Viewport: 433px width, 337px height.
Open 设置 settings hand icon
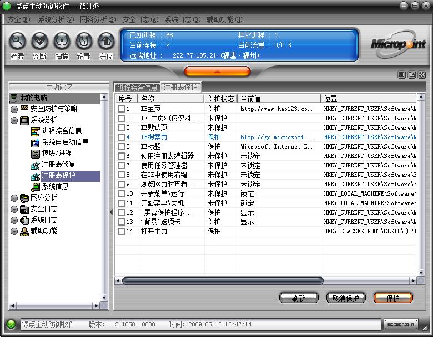84,40
